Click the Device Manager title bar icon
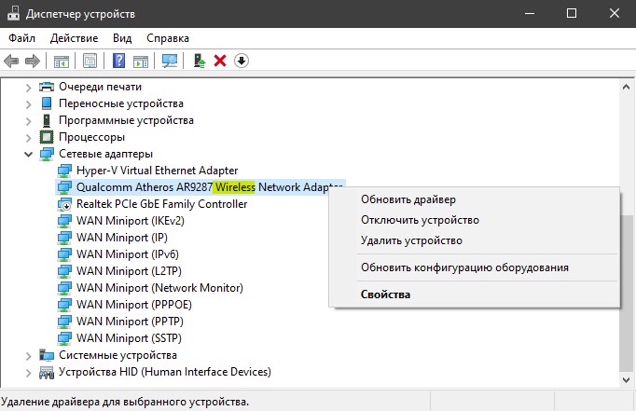 (13, 13)
